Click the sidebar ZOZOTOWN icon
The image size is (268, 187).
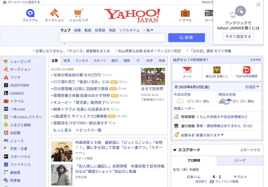click(x=6, y=85)
